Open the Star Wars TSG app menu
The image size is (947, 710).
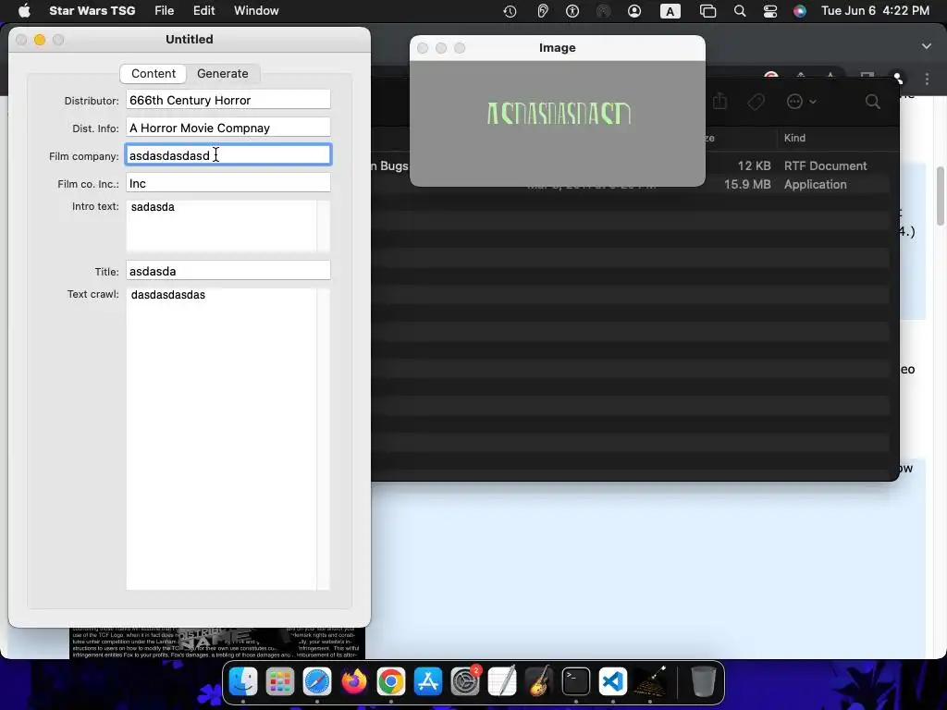pos(92,11)
